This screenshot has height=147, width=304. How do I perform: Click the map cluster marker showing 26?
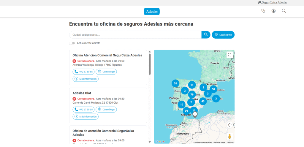tap(175, 83)
